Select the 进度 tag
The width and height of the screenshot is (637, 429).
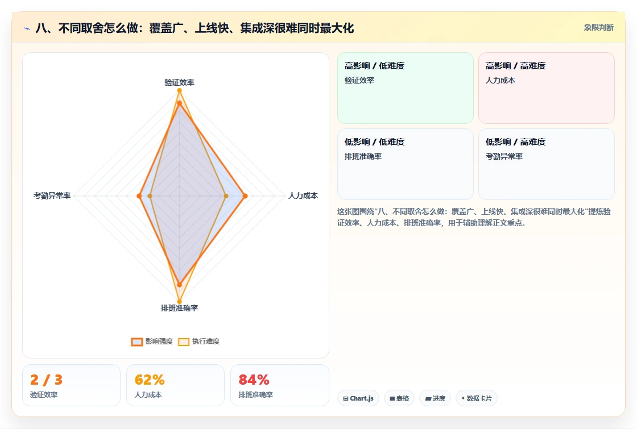pos(435,398)
